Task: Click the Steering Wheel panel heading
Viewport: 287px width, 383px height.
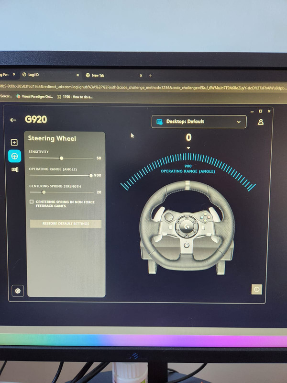Action: point(52,138)
